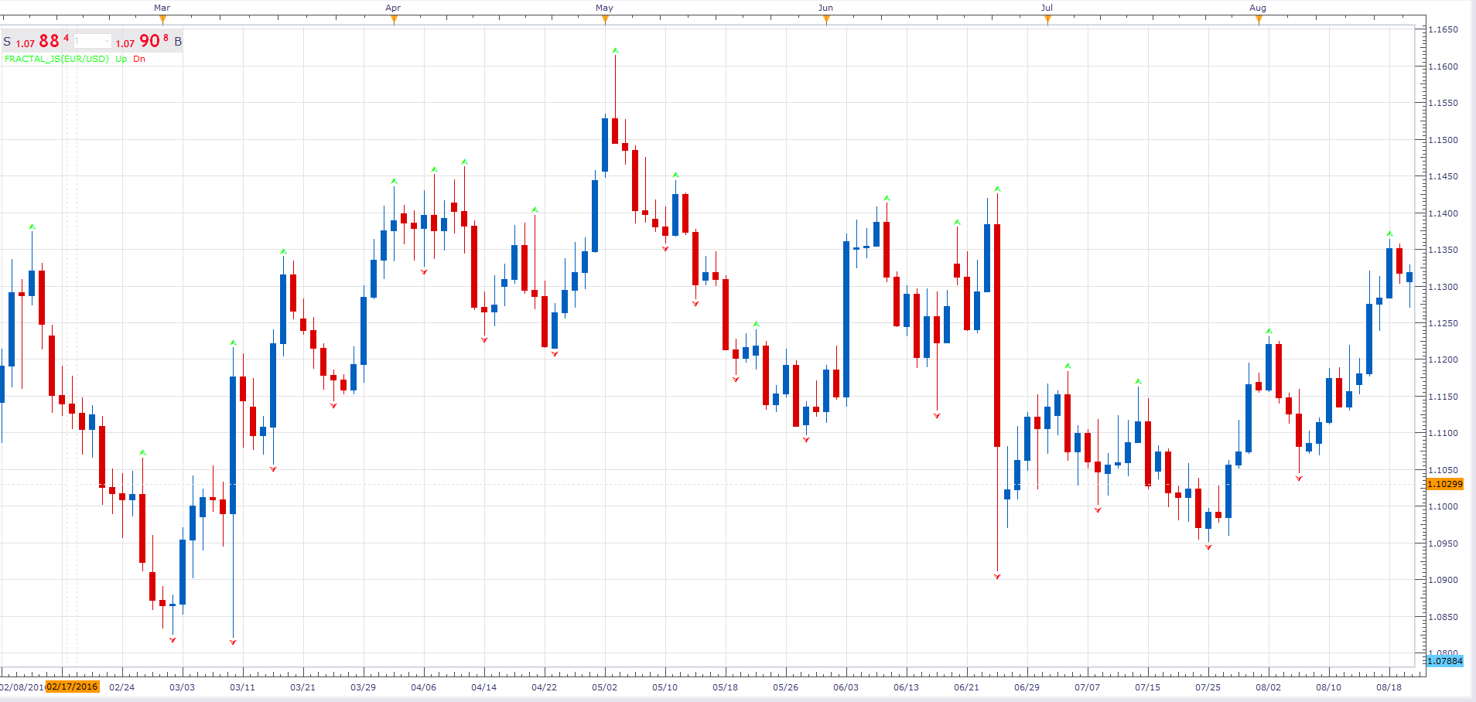Click the orange triangle marker under Apr
Screen dimensions: 1476x702
click(394, 19)
